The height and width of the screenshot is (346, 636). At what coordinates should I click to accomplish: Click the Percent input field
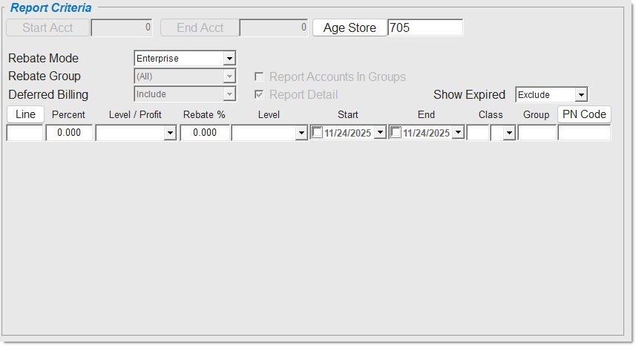(x=69, y=133)
